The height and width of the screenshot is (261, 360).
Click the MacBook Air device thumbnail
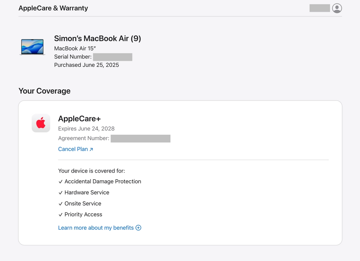32,47
